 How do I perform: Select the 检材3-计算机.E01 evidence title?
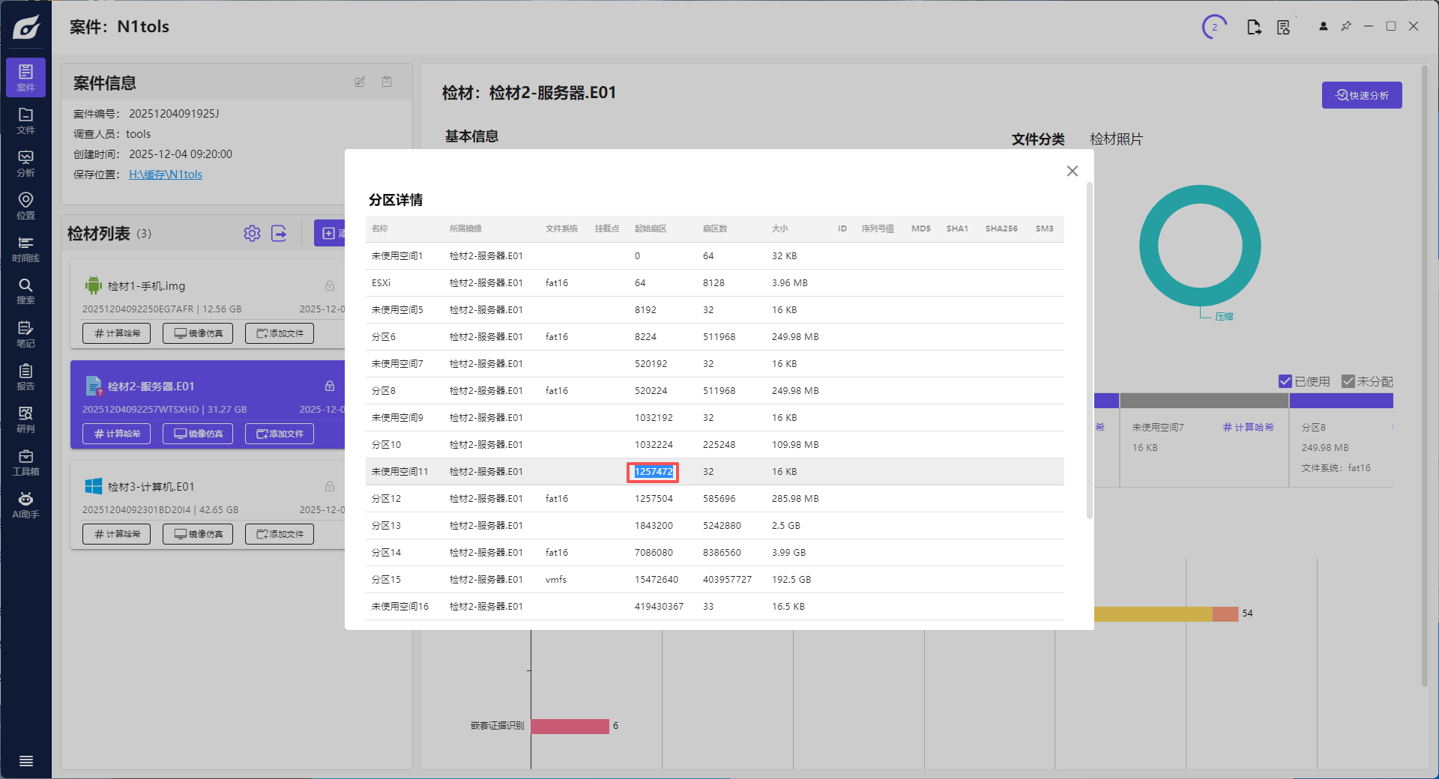tap(151, 486)
